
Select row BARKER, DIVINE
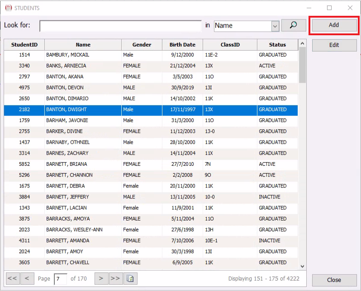click(151, 131)
